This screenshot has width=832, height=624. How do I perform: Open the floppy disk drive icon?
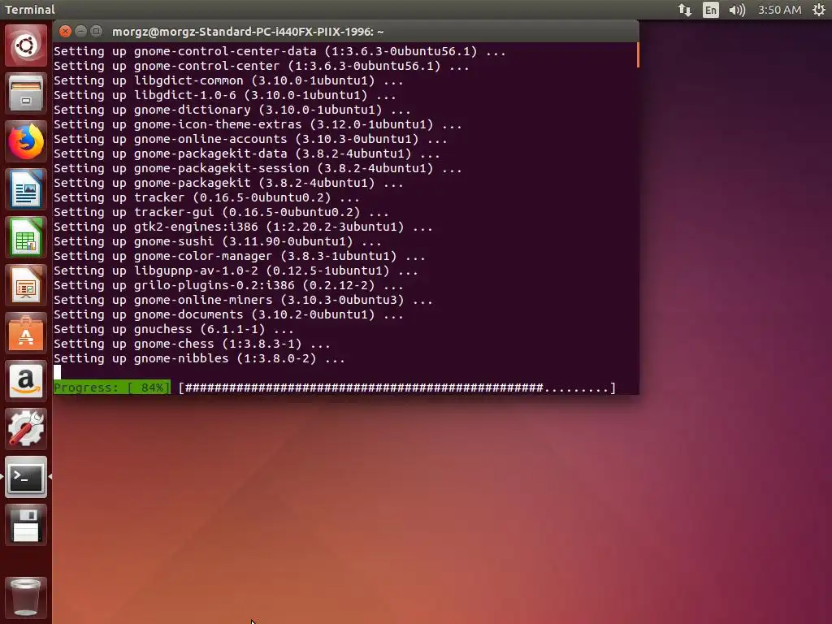point(25,525)
